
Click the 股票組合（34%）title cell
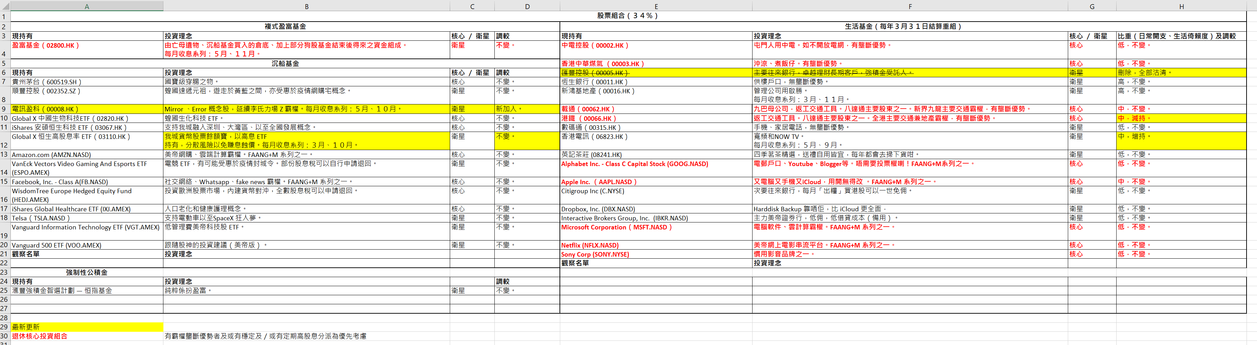click(x=628, y=16)
